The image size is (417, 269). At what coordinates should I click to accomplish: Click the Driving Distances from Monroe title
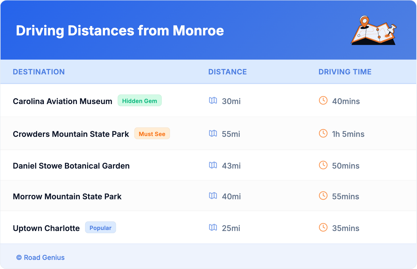(x=120, y=31)
